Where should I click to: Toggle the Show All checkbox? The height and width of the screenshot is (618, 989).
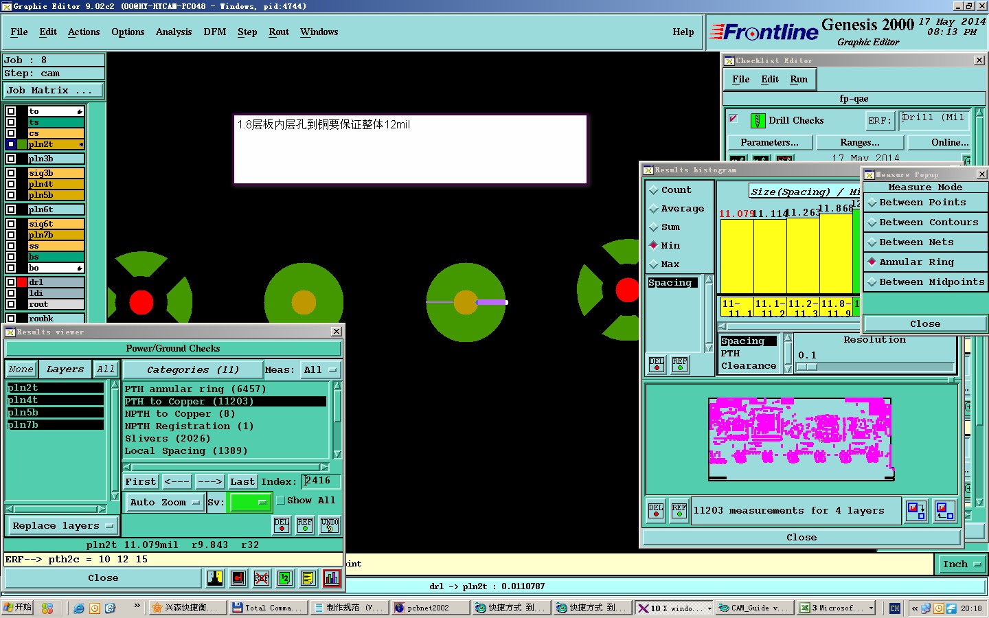pos(281,501)
